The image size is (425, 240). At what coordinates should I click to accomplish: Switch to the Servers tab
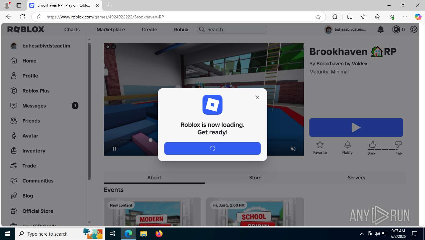click(x=356, y=177)
